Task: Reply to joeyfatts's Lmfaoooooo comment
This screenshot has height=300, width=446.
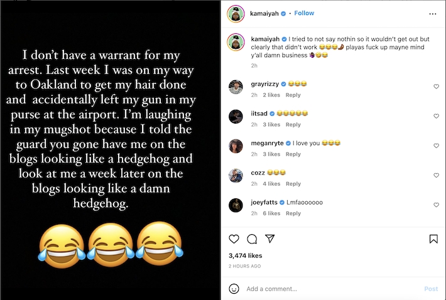Action: tap(293, 213)
